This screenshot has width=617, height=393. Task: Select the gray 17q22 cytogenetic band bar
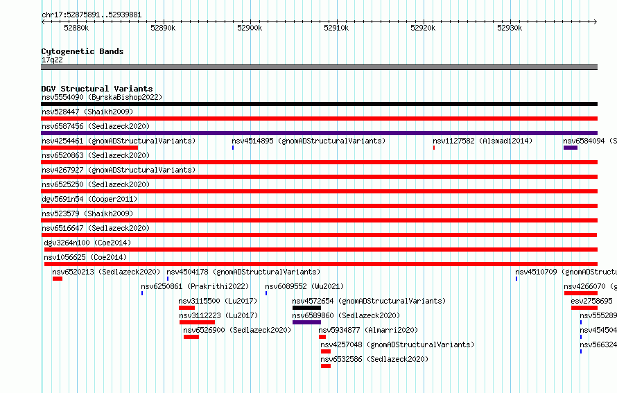(x=319, y=67)
